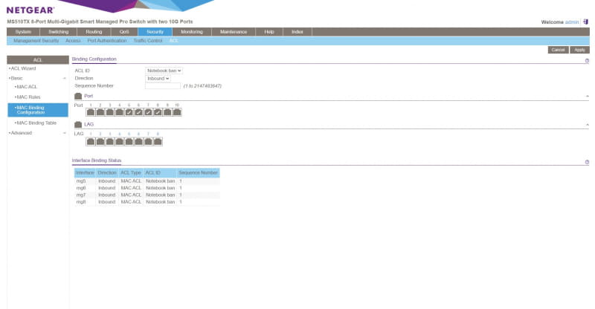Click the Apply button
Screen dimensions: 595x309
[580, 50]
